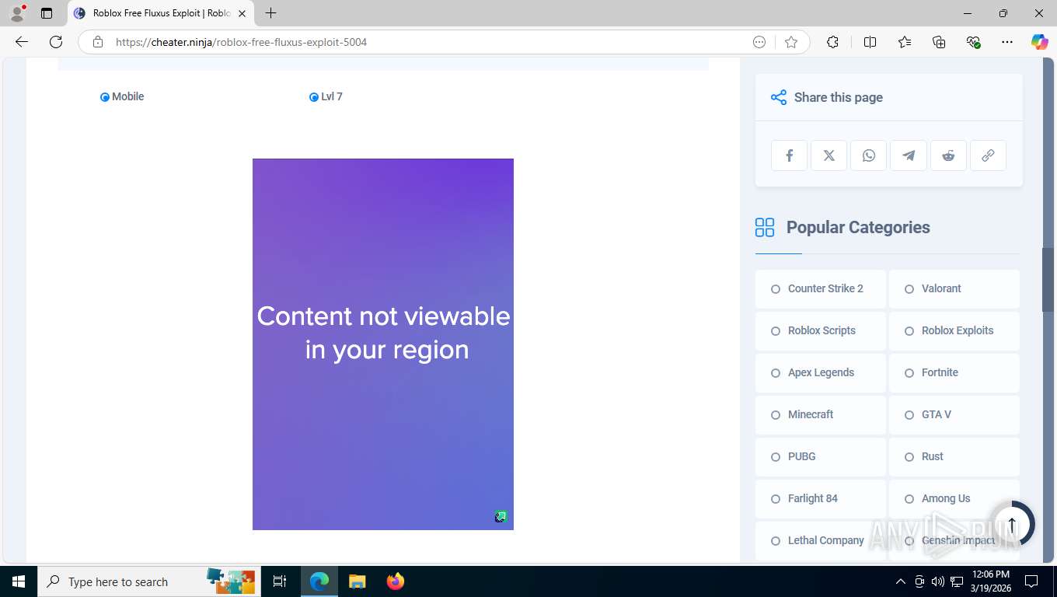Screen dimensions: 1057x597
Task: Open the tab actions menu icon
Action: 47,13
